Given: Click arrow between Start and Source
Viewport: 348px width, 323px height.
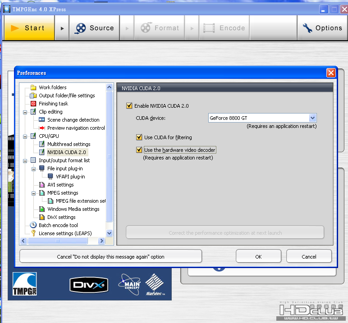Looking at the screenshot, I should (62, 28).
